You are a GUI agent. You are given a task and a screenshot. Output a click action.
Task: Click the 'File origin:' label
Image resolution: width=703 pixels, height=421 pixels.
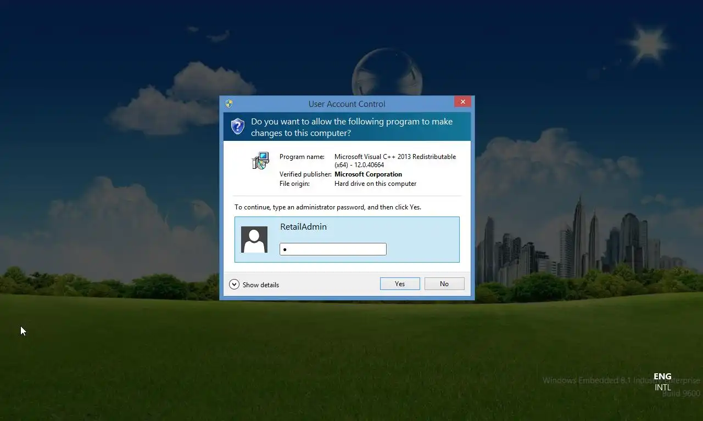coord(294,184)
